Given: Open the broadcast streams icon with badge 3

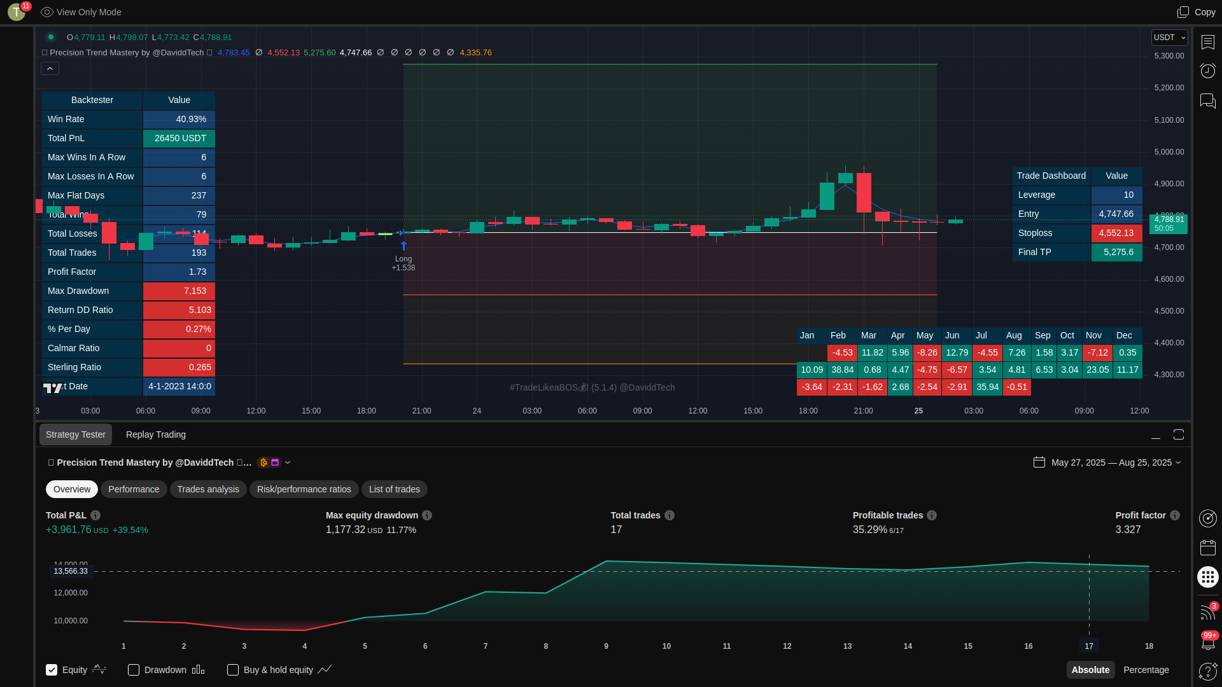Looking at the screenshot, I should point(1208,611).
